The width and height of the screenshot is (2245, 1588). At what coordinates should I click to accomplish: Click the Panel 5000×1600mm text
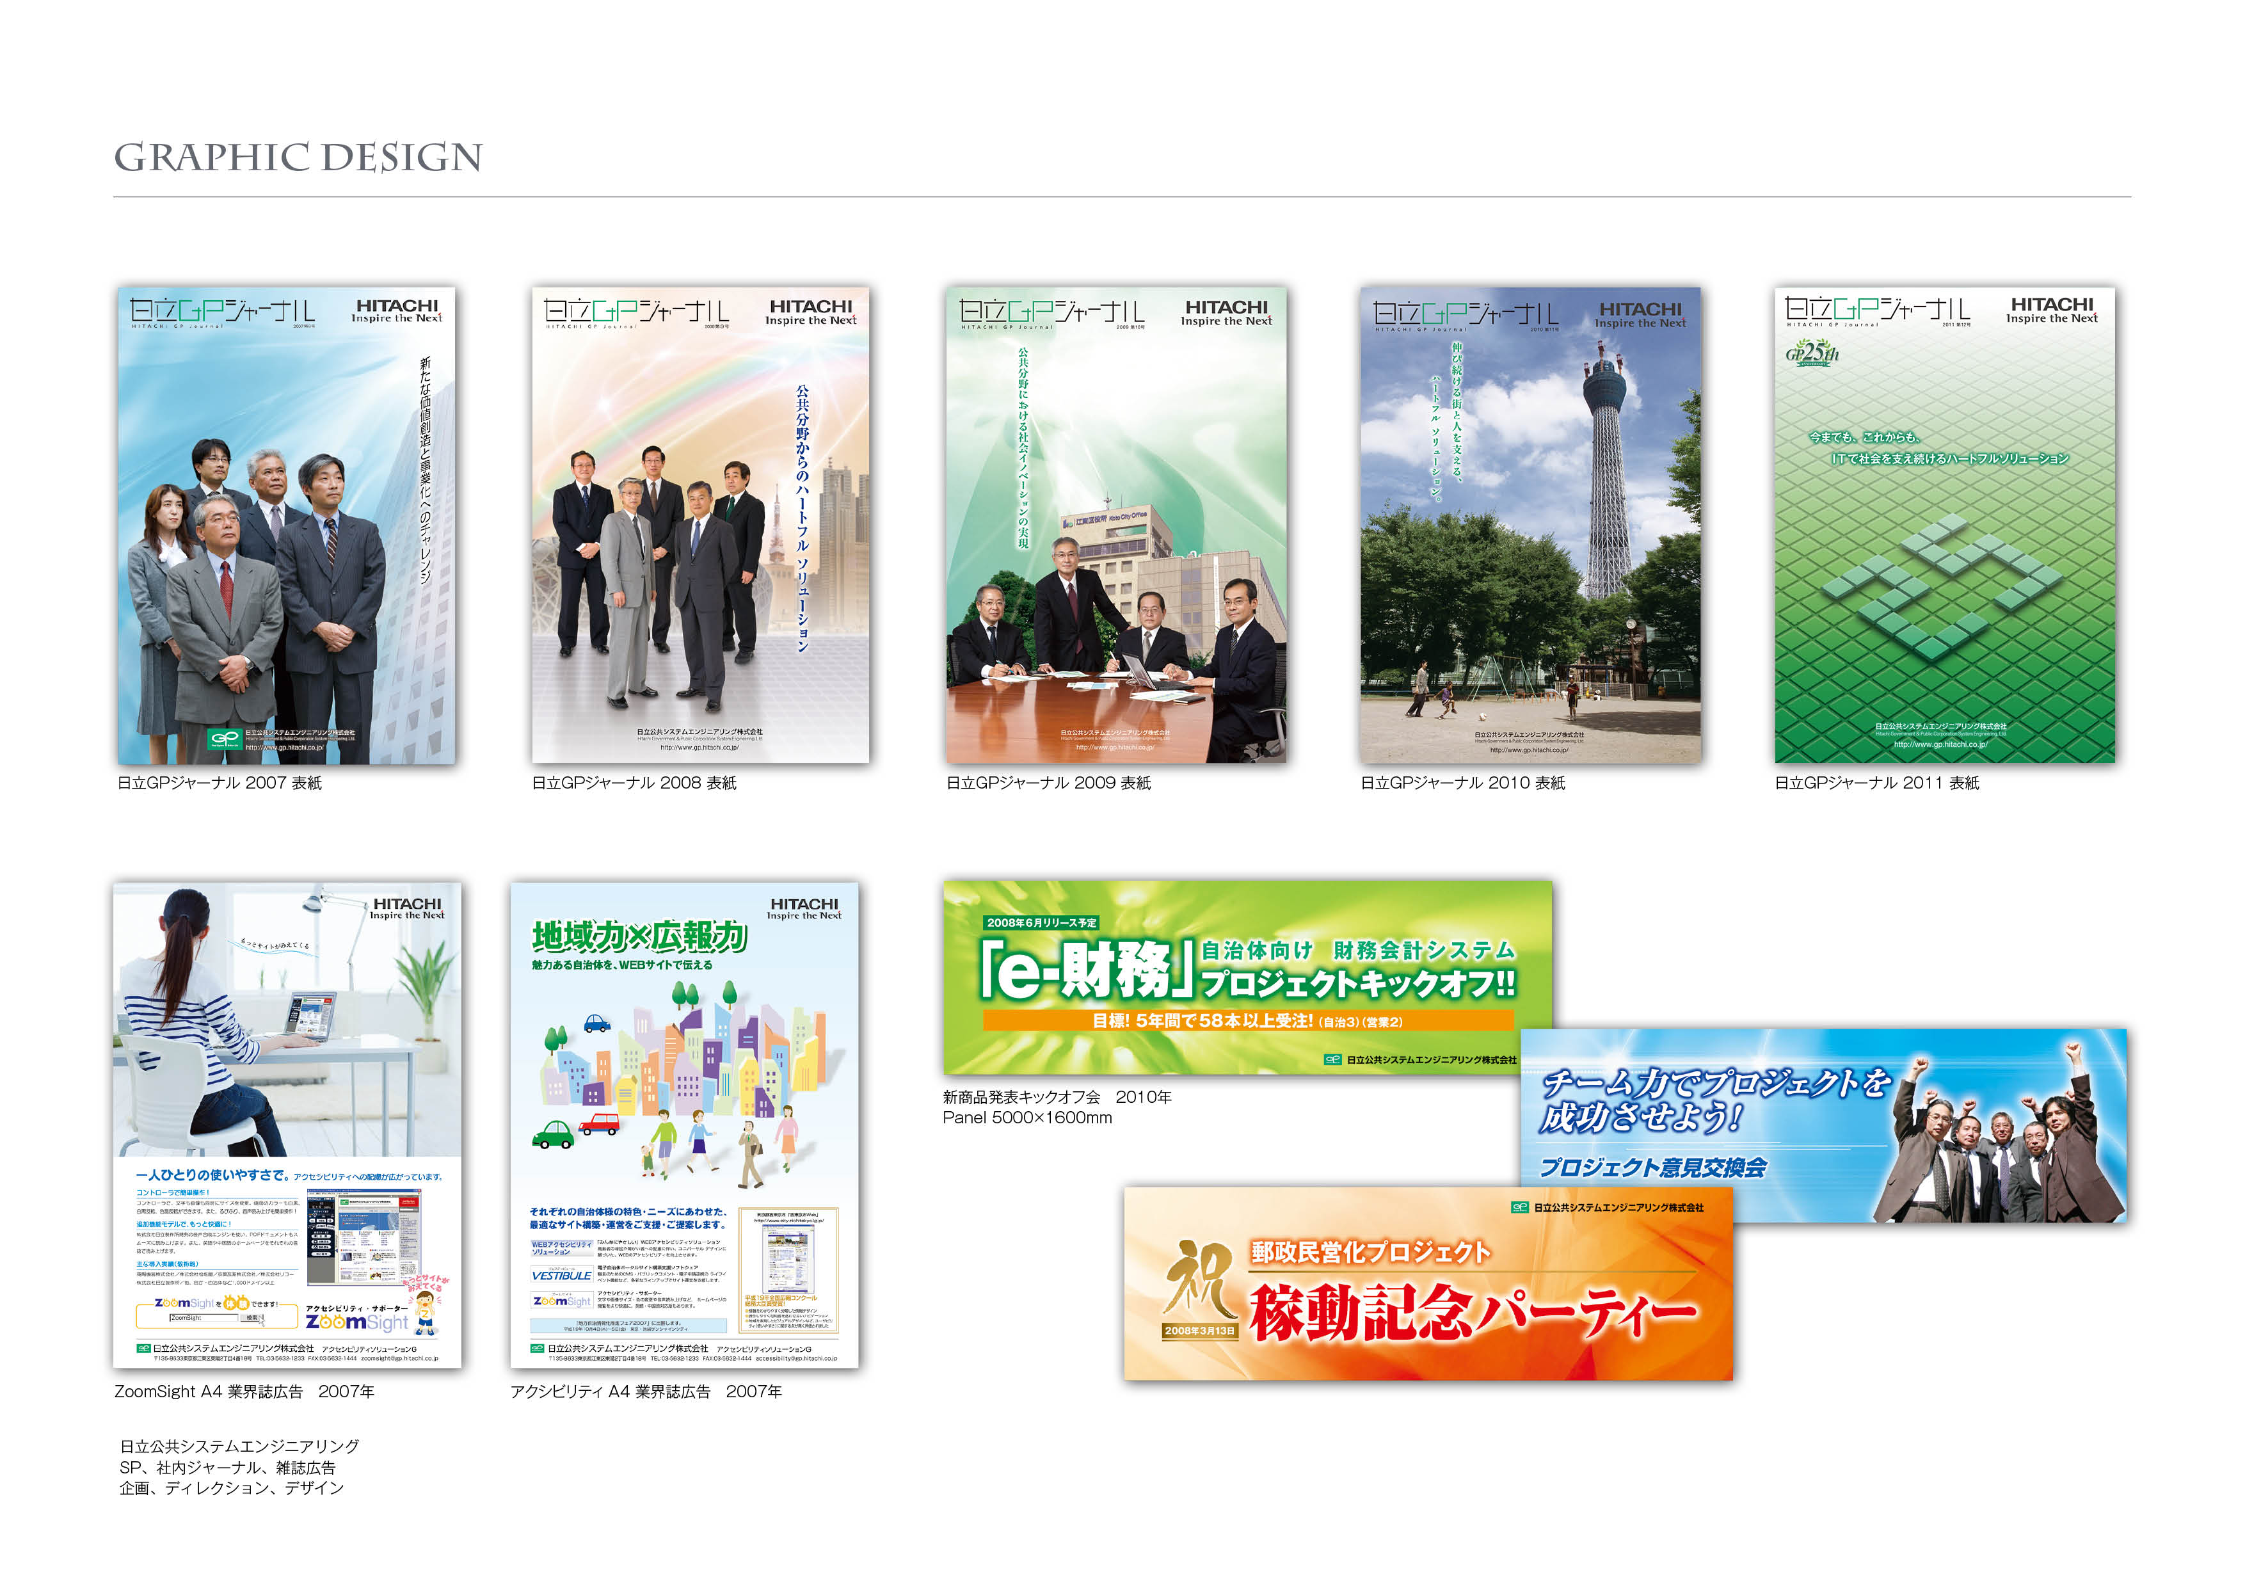tap(1028, 1118)
